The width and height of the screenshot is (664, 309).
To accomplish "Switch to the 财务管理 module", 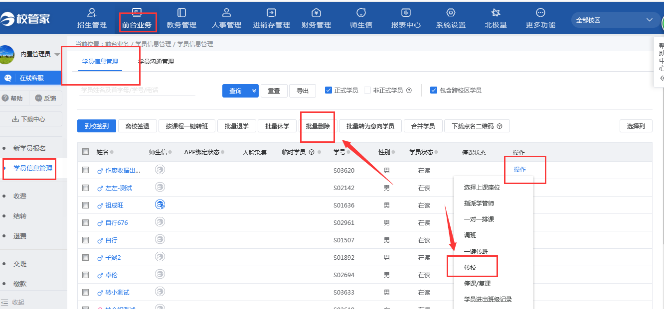I will (x=316, y=18).
